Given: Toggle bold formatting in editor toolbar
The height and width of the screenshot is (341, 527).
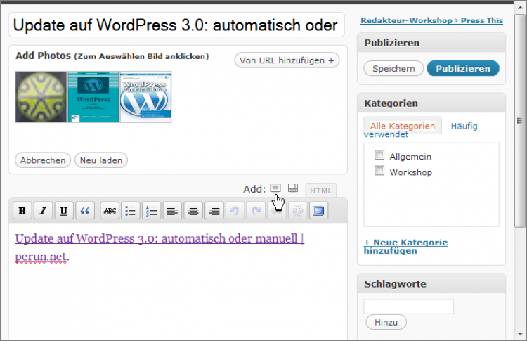Looking at the screenshot, I should pyautogui.click(x=23, y=210).
